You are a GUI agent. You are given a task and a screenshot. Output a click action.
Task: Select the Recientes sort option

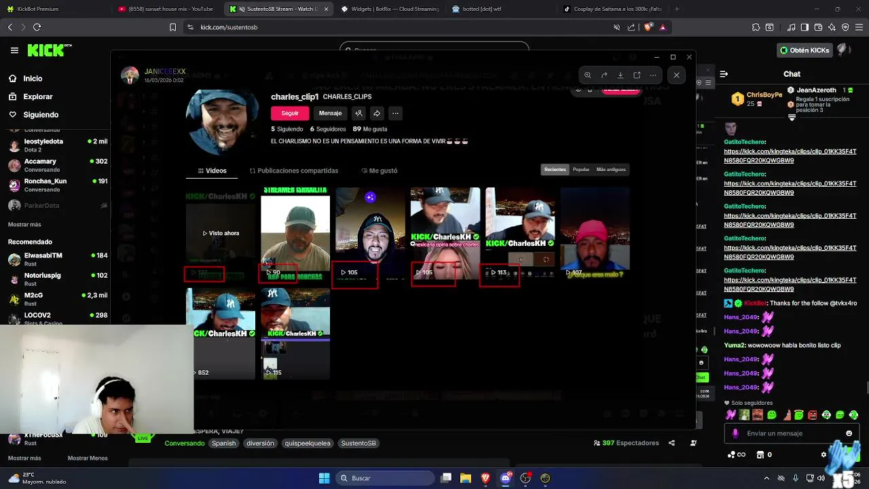click(x=555, y=170)
